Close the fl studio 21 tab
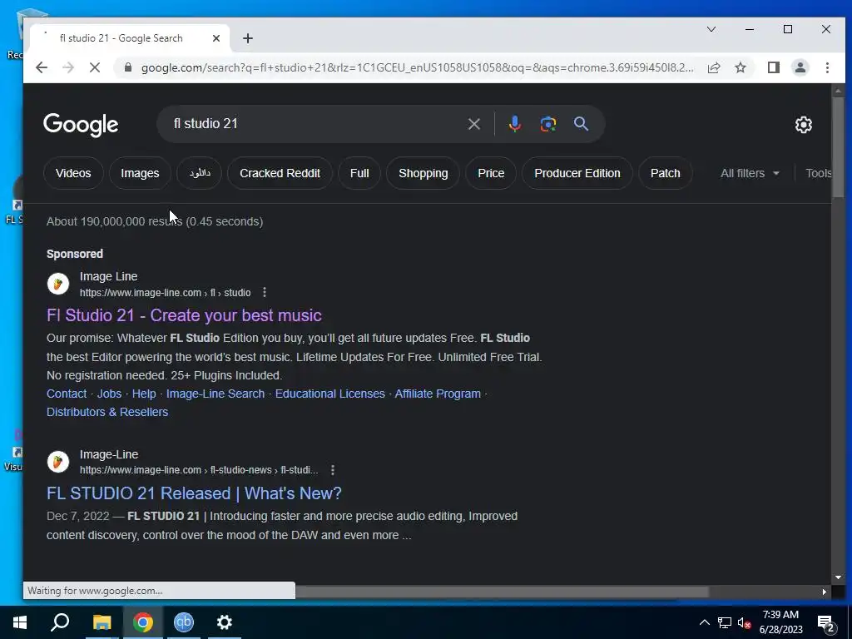 click(x=216, y=38)
